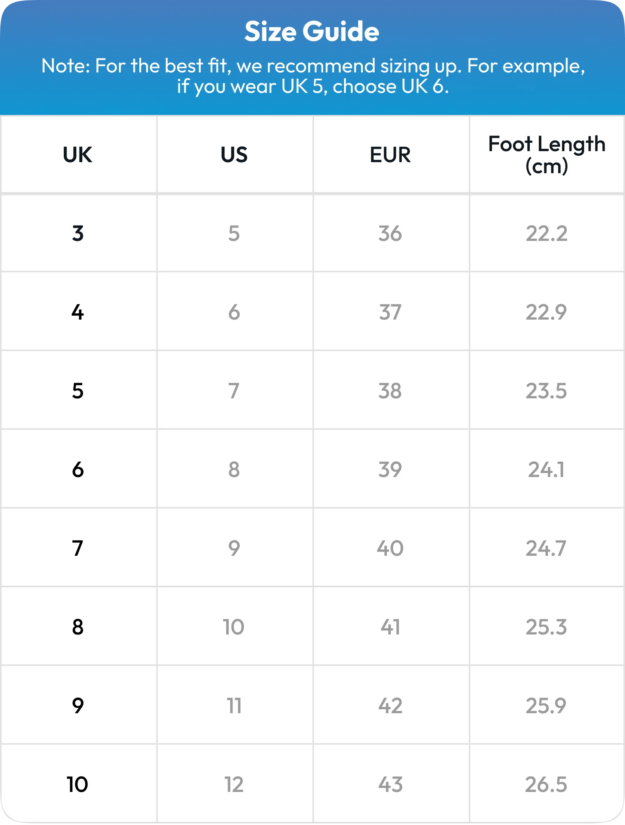Select UK size 8 cell
Image resolution: width=625 pixels, height=825 pixels.
click(78, 627)
